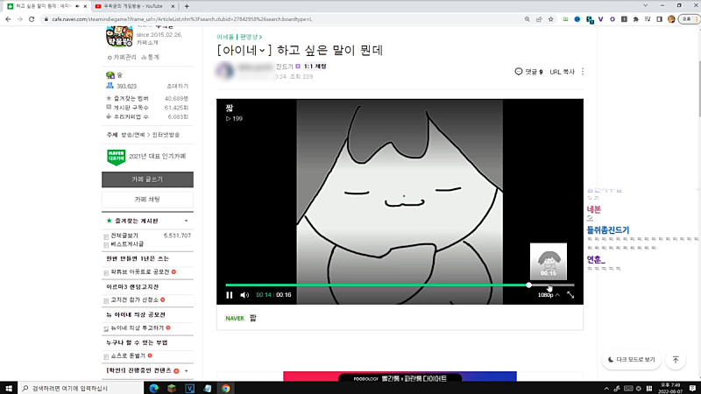Enable 다크 모드로 보기 dark mode
The width and height of the screenshot is (701, 394).
point(630,359)
